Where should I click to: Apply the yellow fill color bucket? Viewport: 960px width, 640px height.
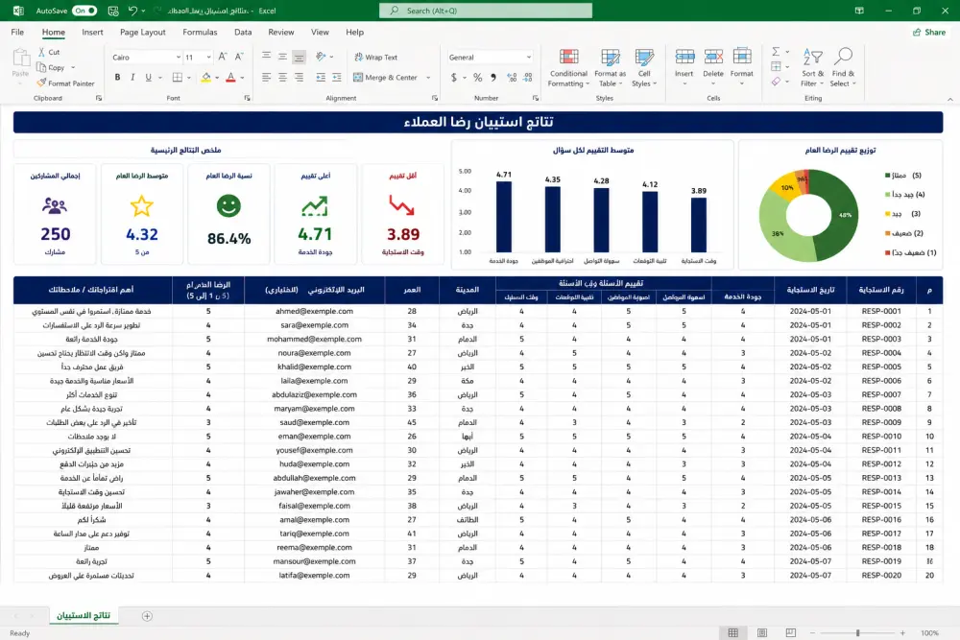(206, 77)
